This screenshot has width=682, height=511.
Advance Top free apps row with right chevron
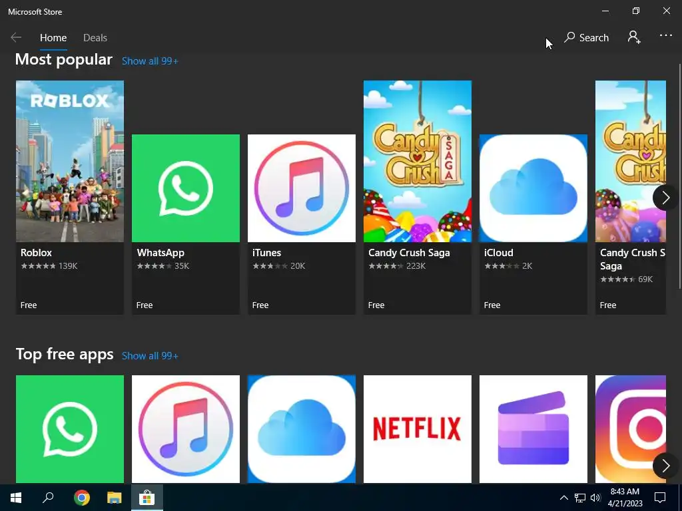point(665,466)
